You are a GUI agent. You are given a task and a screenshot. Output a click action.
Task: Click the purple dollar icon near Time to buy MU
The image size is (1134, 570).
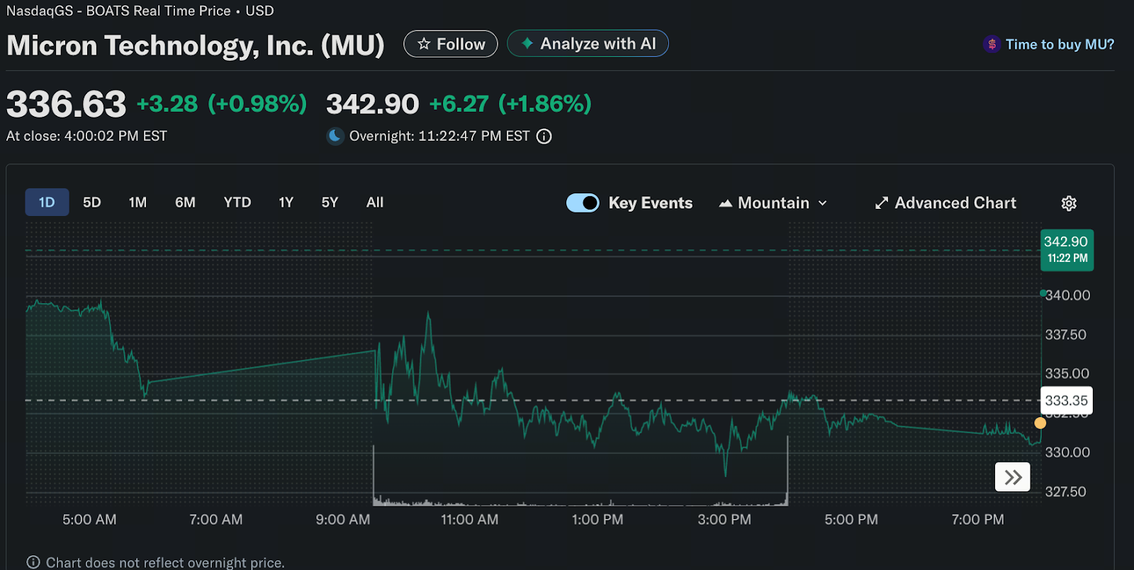click(992, 45)
